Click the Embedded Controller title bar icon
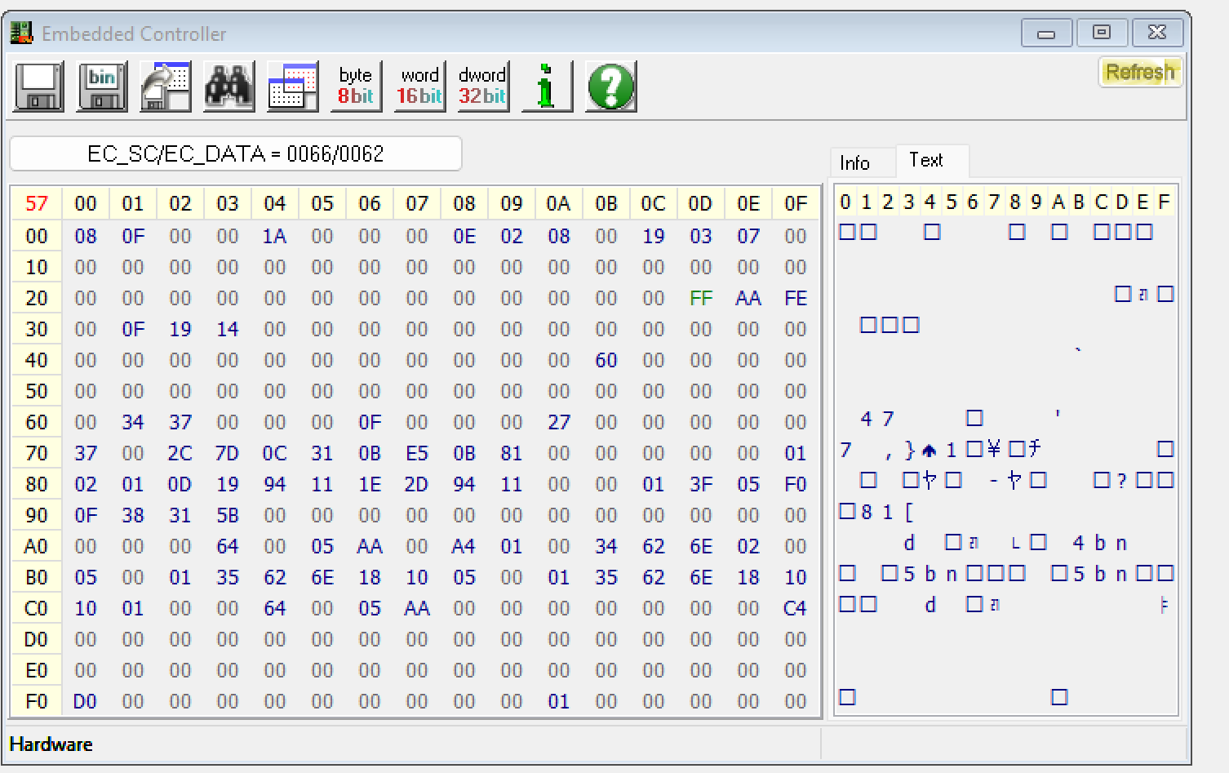Viewport: 1229px width, 773px height. [x=22, y=33]
